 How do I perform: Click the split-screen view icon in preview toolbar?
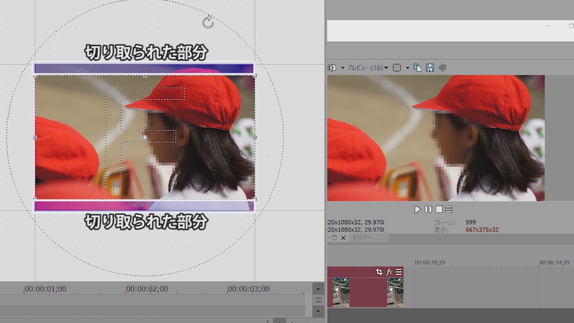coord(332,68)
